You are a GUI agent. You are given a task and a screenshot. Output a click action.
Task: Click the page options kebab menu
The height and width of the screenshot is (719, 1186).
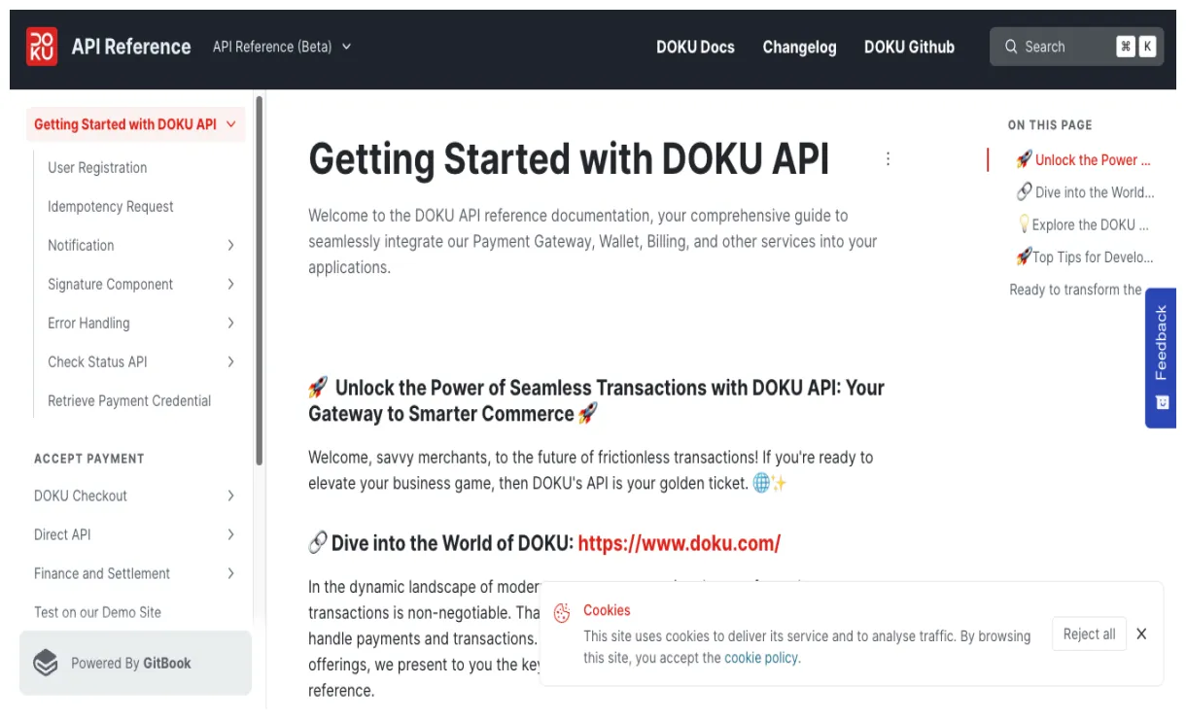click(x=888, y=158)
